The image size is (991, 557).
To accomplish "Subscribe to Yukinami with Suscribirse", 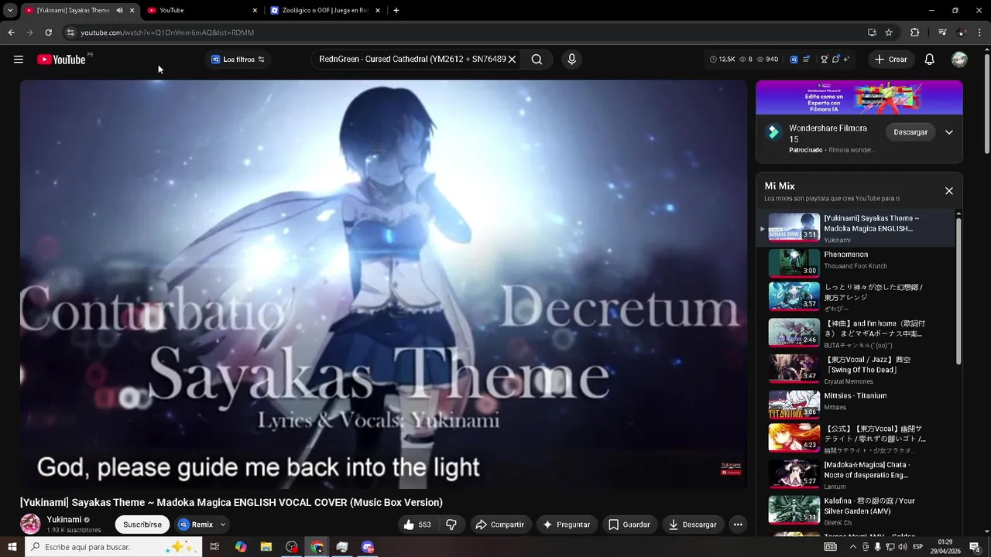I will tap(142, 525).
